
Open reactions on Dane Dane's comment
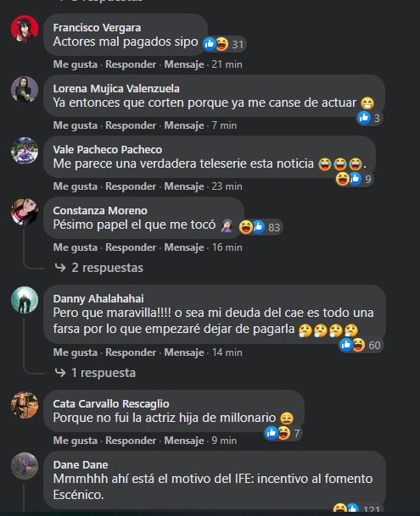[x=356, y=508]
